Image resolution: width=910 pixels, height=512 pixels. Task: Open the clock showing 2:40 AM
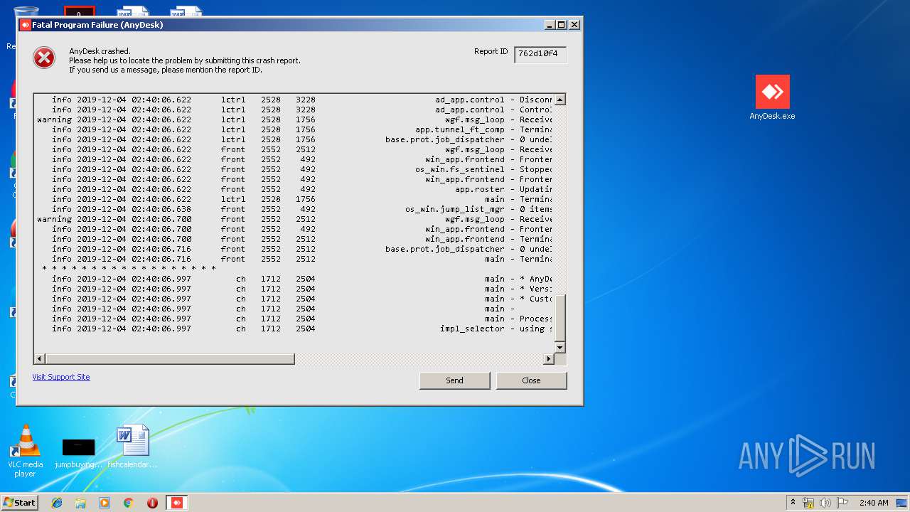click(x=874, y=503)
